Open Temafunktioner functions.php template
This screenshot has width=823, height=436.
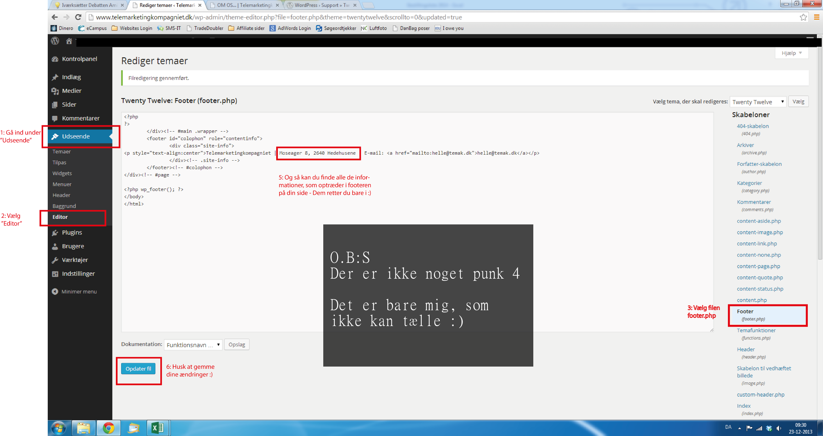[x=756, y=330]
